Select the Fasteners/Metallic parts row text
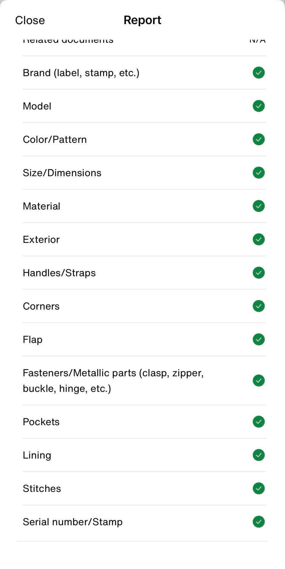 [113, 380]
